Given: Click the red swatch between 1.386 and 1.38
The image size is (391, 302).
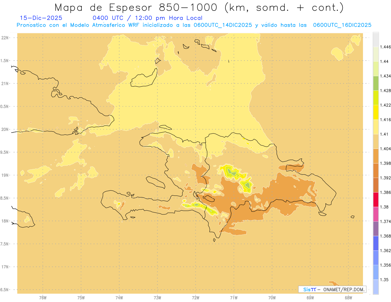Looking at the screenshot, I should [376, 200].
